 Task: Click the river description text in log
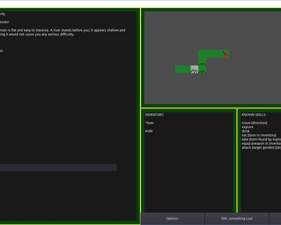point(63,32)
